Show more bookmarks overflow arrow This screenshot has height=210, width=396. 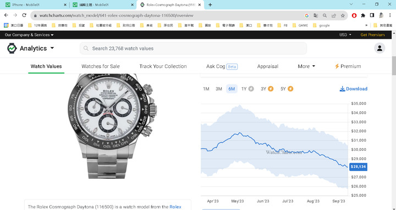click(x=366, y=25)
